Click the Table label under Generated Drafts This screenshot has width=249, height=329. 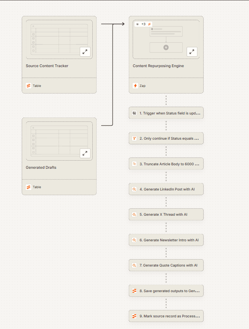tap(37, 187)
